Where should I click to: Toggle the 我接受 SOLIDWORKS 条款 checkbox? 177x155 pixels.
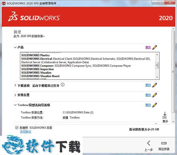pyautogui.click(x=17, y=128)
